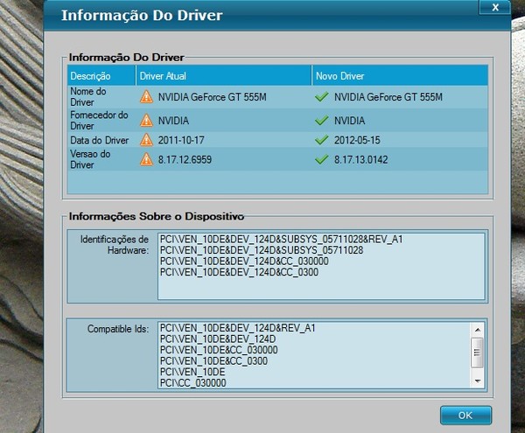Image resolution: width=525 pixels, height=433 pixels.
Task: Click warning icon next to 2011-10-17
Action: coord(146,140)
